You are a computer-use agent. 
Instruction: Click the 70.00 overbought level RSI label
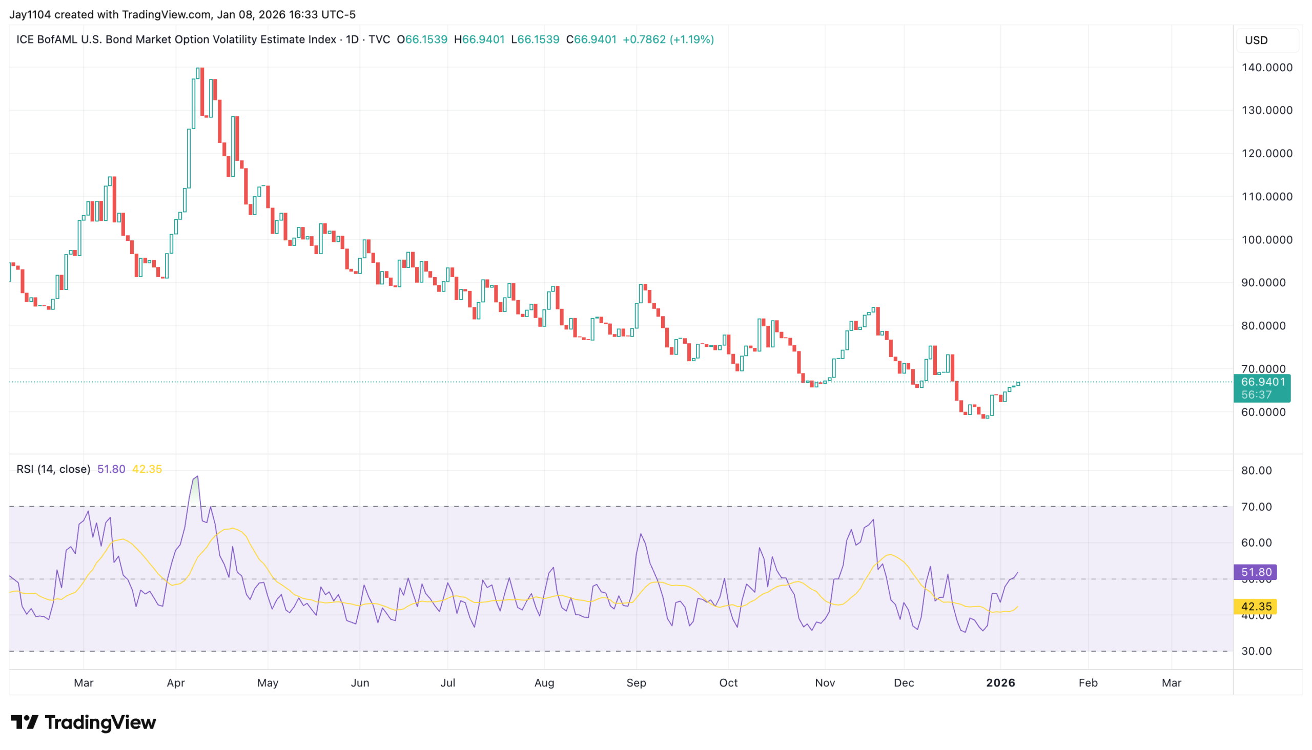pyautogui.click(x=1256, y=507)
